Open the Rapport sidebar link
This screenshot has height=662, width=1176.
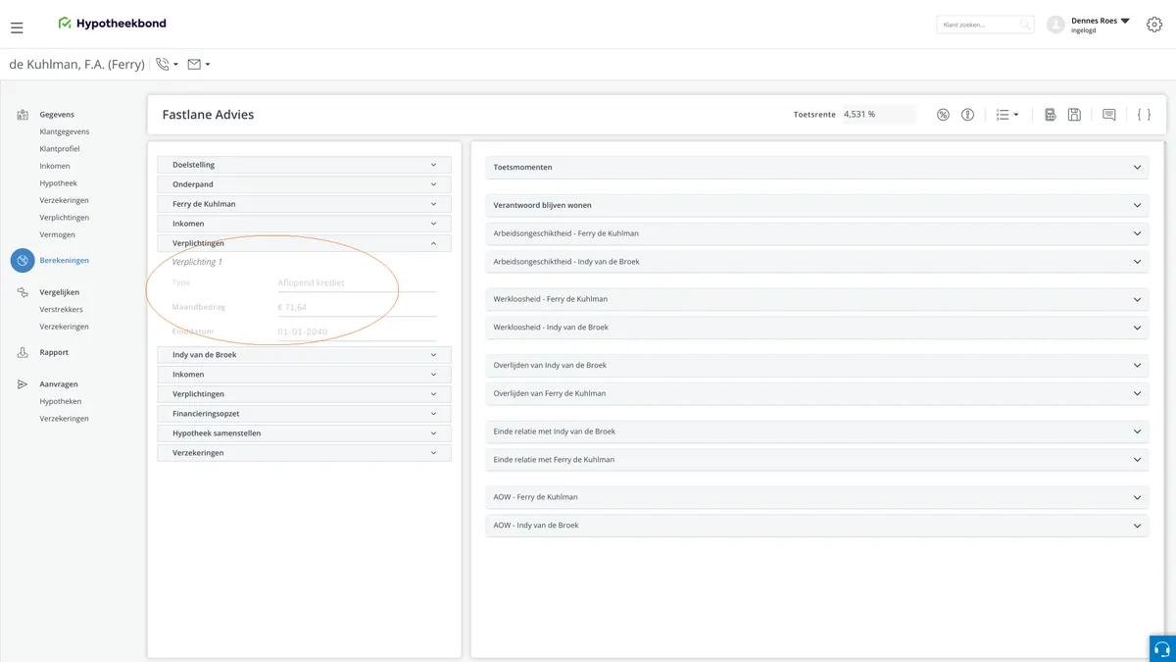click(x=55, y=353)
